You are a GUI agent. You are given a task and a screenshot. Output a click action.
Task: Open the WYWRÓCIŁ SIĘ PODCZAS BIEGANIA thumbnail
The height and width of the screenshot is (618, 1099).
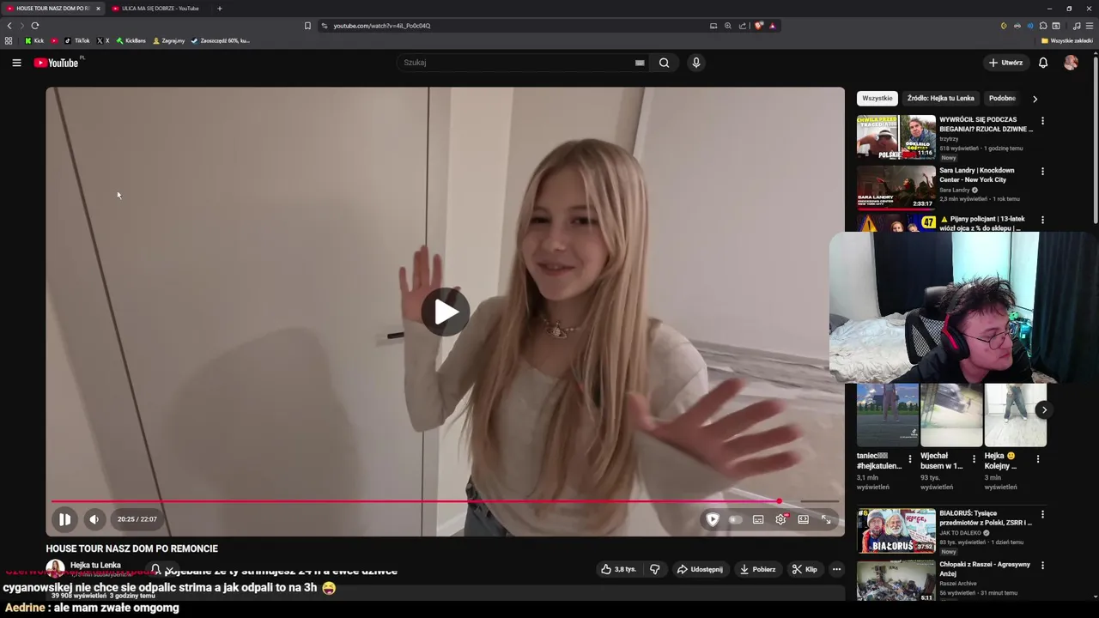point(896,137)
